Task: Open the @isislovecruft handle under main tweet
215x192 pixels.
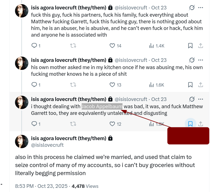Action: tap(47, 145)
